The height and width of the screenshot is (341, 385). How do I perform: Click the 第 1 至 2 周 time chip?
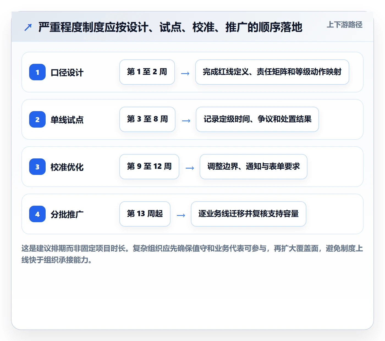[147, 72]
